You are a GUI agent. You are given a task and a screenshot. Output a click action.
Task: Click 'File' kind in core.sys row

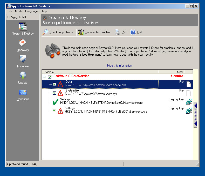tap(181, 90)
